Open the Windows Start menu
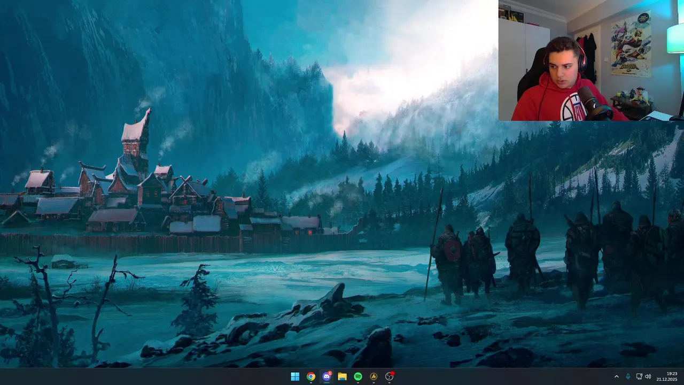The width and height of the screenshot is (684, 385). (295, 376)
